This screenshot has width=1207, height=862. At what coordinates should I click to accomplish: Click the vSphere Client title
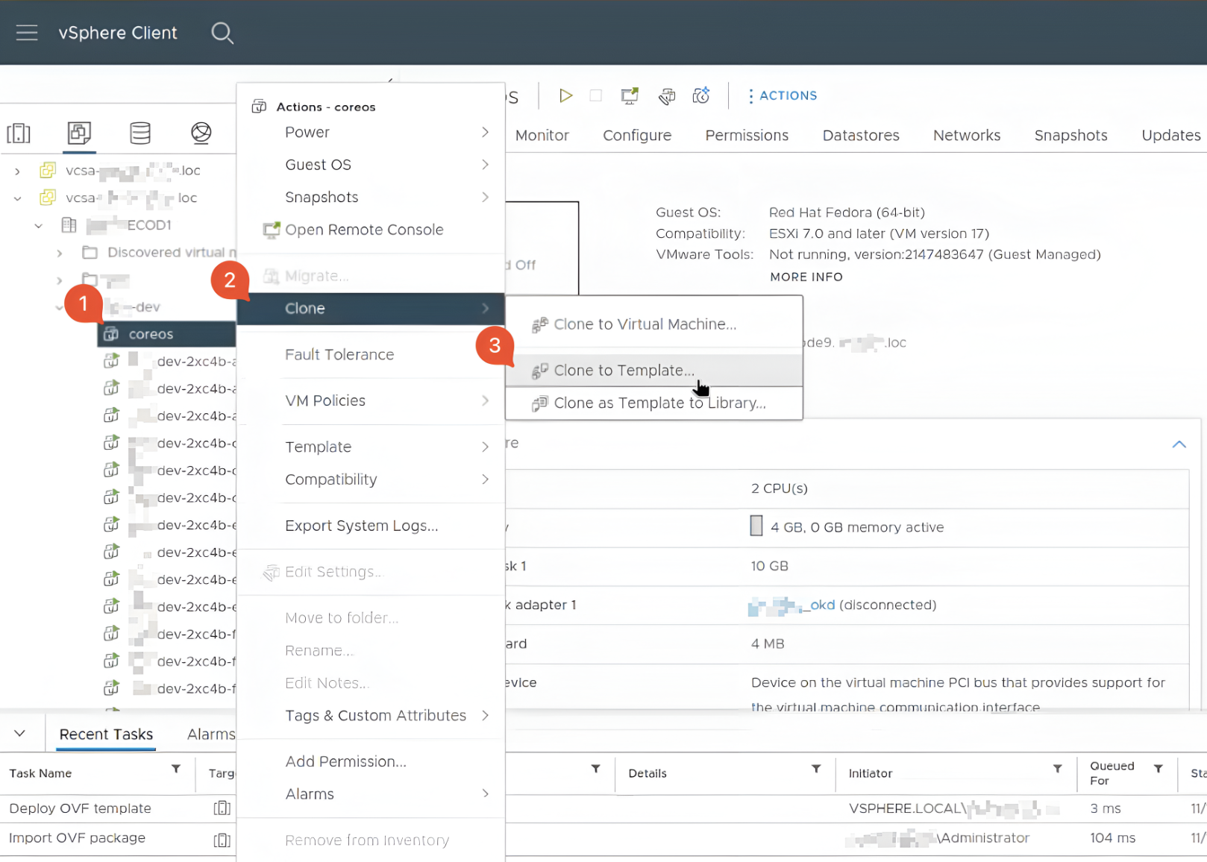tap(118, 33)
